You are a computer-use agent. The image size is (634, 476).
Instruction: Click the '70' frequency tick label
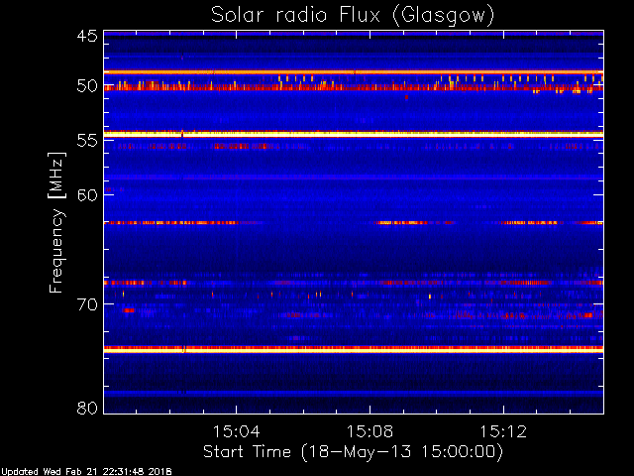click(x=87, y=304)
